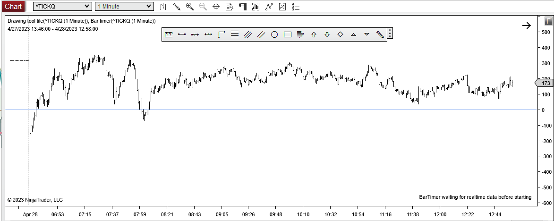The height and width of the screenshot is (221, 554).
Task: Switch to the Chart tab
Action: (x=14, y=6)
